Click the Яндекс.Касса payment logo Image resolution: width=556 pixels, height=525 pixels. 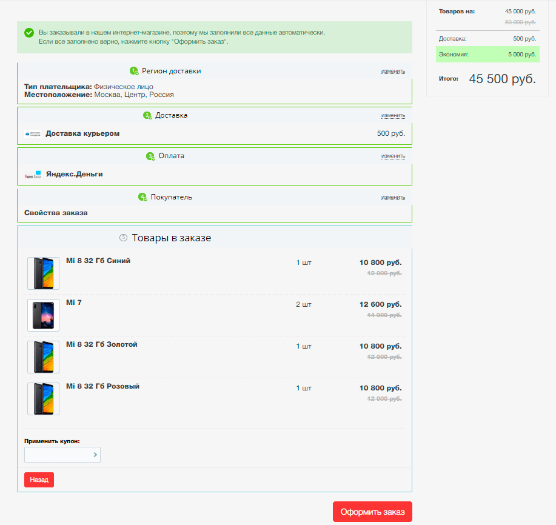33,175
